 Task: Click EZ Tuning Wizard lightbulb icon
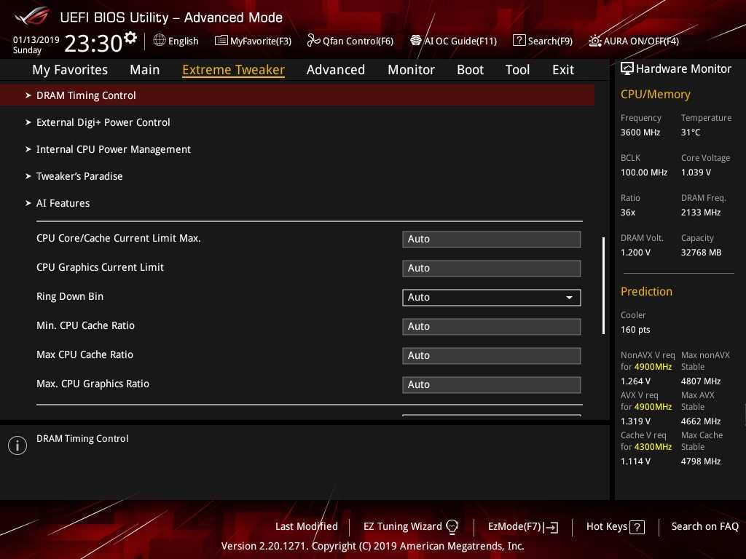452,527
